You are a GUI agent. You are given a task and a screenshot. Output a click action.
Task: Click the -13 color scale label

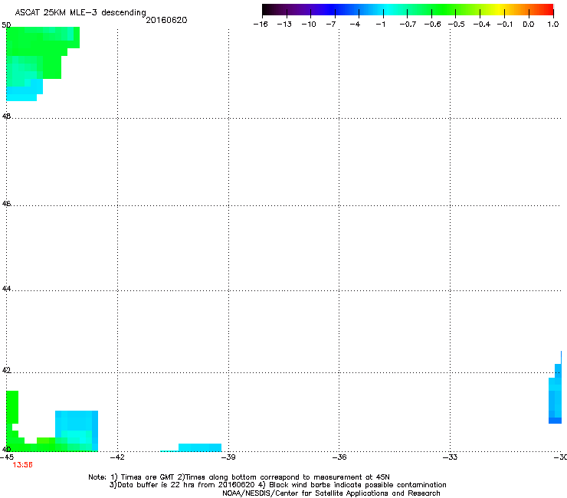tap(284, 25)
